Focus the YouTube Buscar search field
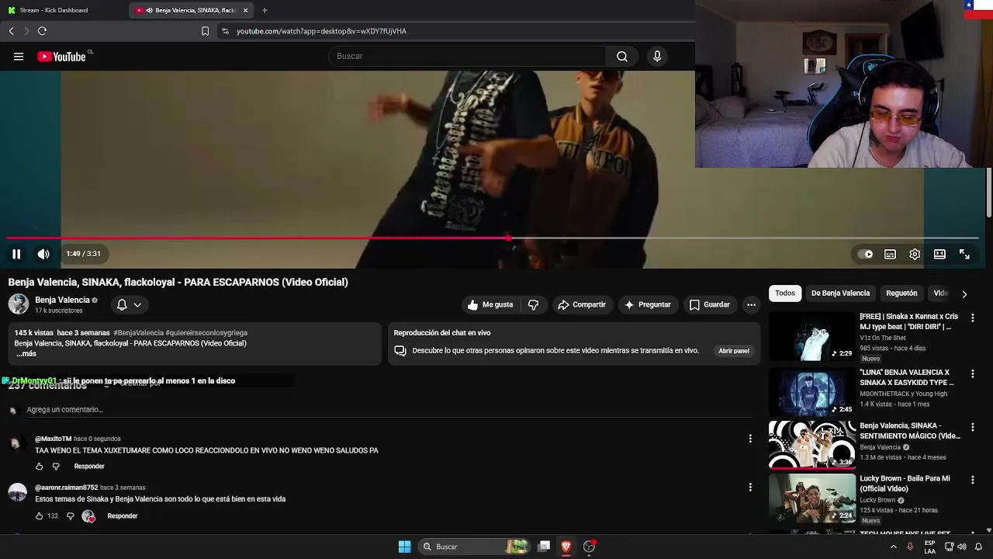The width and height of the screenshot is (993, 559). [467, 56]
